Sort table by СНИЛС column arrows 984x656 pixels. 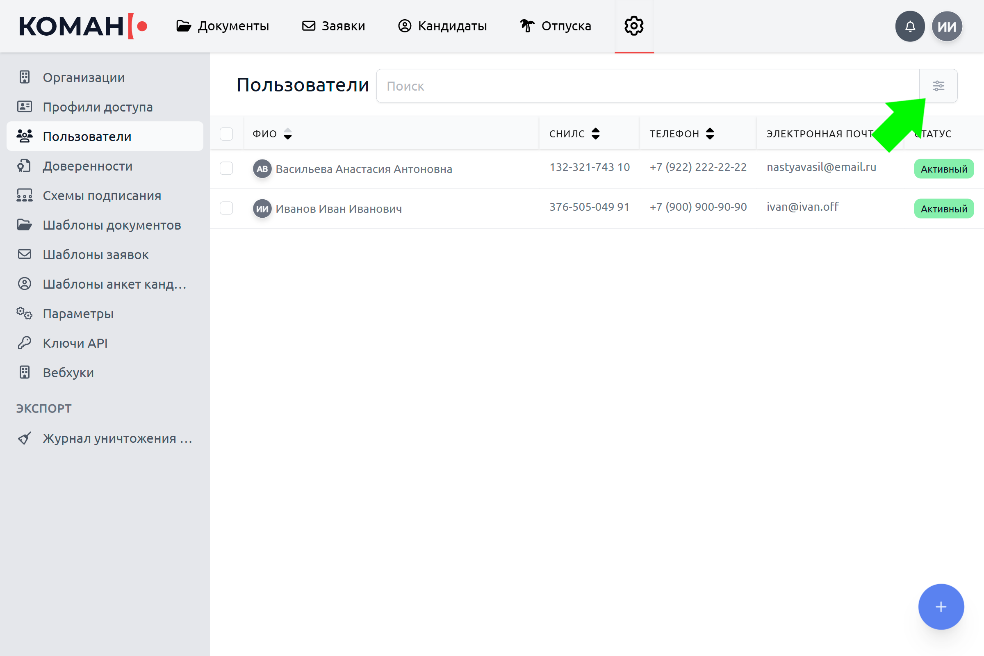[596, 134]
